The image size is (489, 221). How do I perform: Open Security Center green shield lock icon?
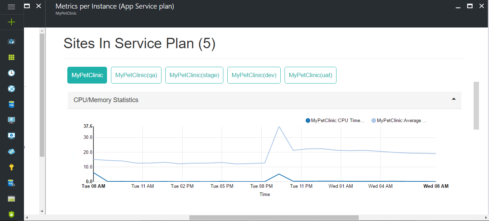[x=11, y=214]
